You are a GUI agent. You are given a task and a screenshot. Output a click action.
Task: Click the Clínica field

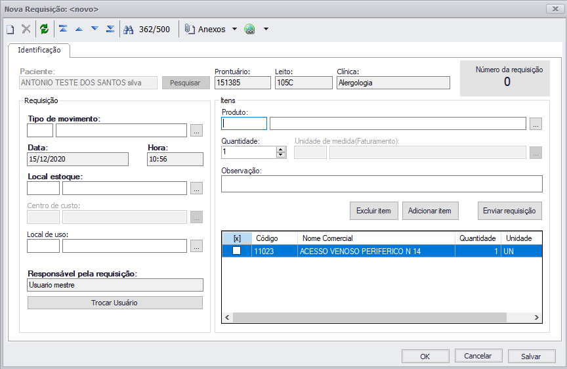click(393, 83)
